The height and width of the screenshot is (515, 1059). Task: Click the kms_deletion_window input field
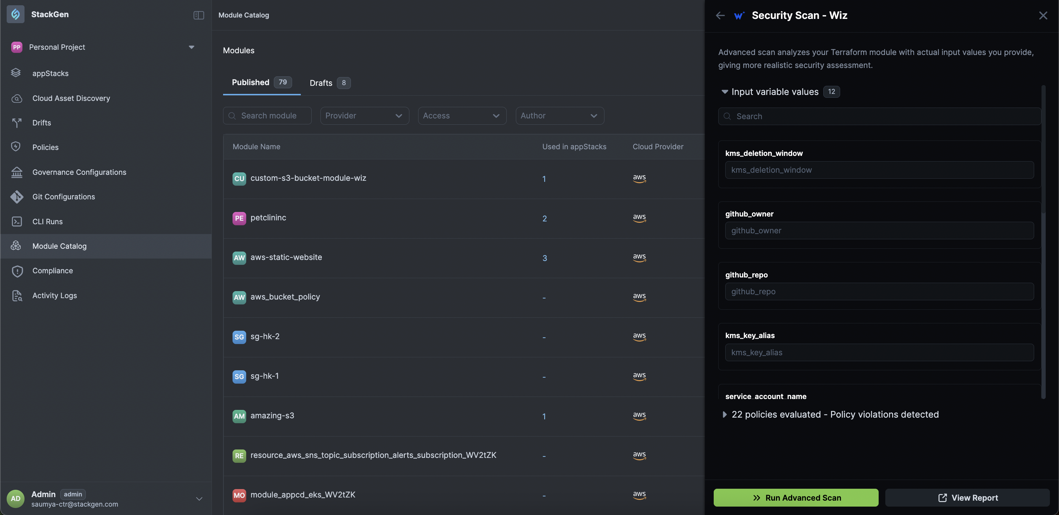pos(879,170)
